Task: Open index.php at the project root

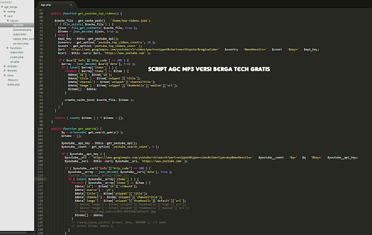Action: 13,85
